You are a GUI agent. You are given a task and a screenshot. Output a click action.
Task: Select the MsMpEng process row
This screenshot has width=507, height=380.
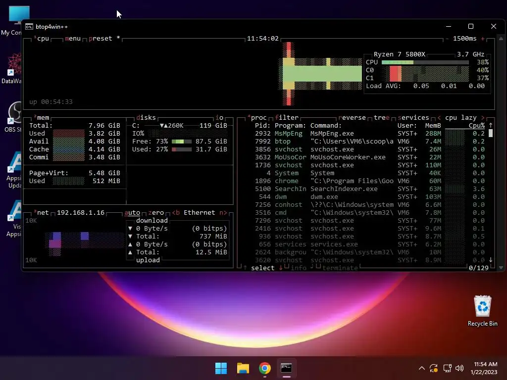coord(369,134)
